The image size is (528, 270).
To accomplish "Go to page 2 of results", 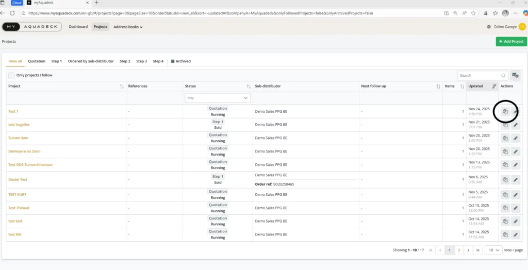I will click(458, 250).
